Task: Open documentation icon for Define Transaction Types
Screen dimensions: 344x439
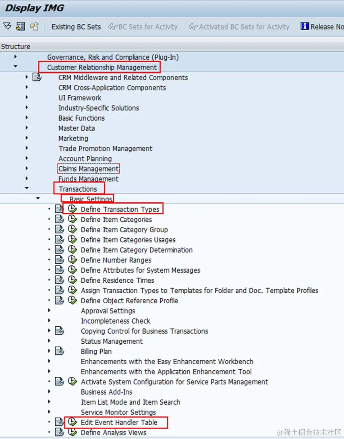Action: tap(59, 209)
